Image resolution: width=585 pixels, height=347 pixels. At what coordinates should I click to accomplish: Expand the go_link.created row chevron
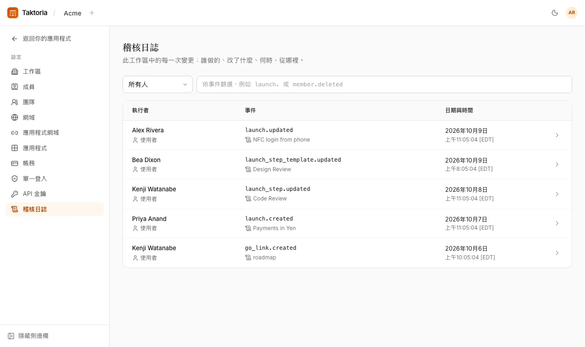(557, 253)
